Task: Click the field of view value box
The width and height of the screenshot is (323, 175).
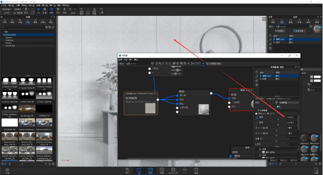Action: [75, 9]
